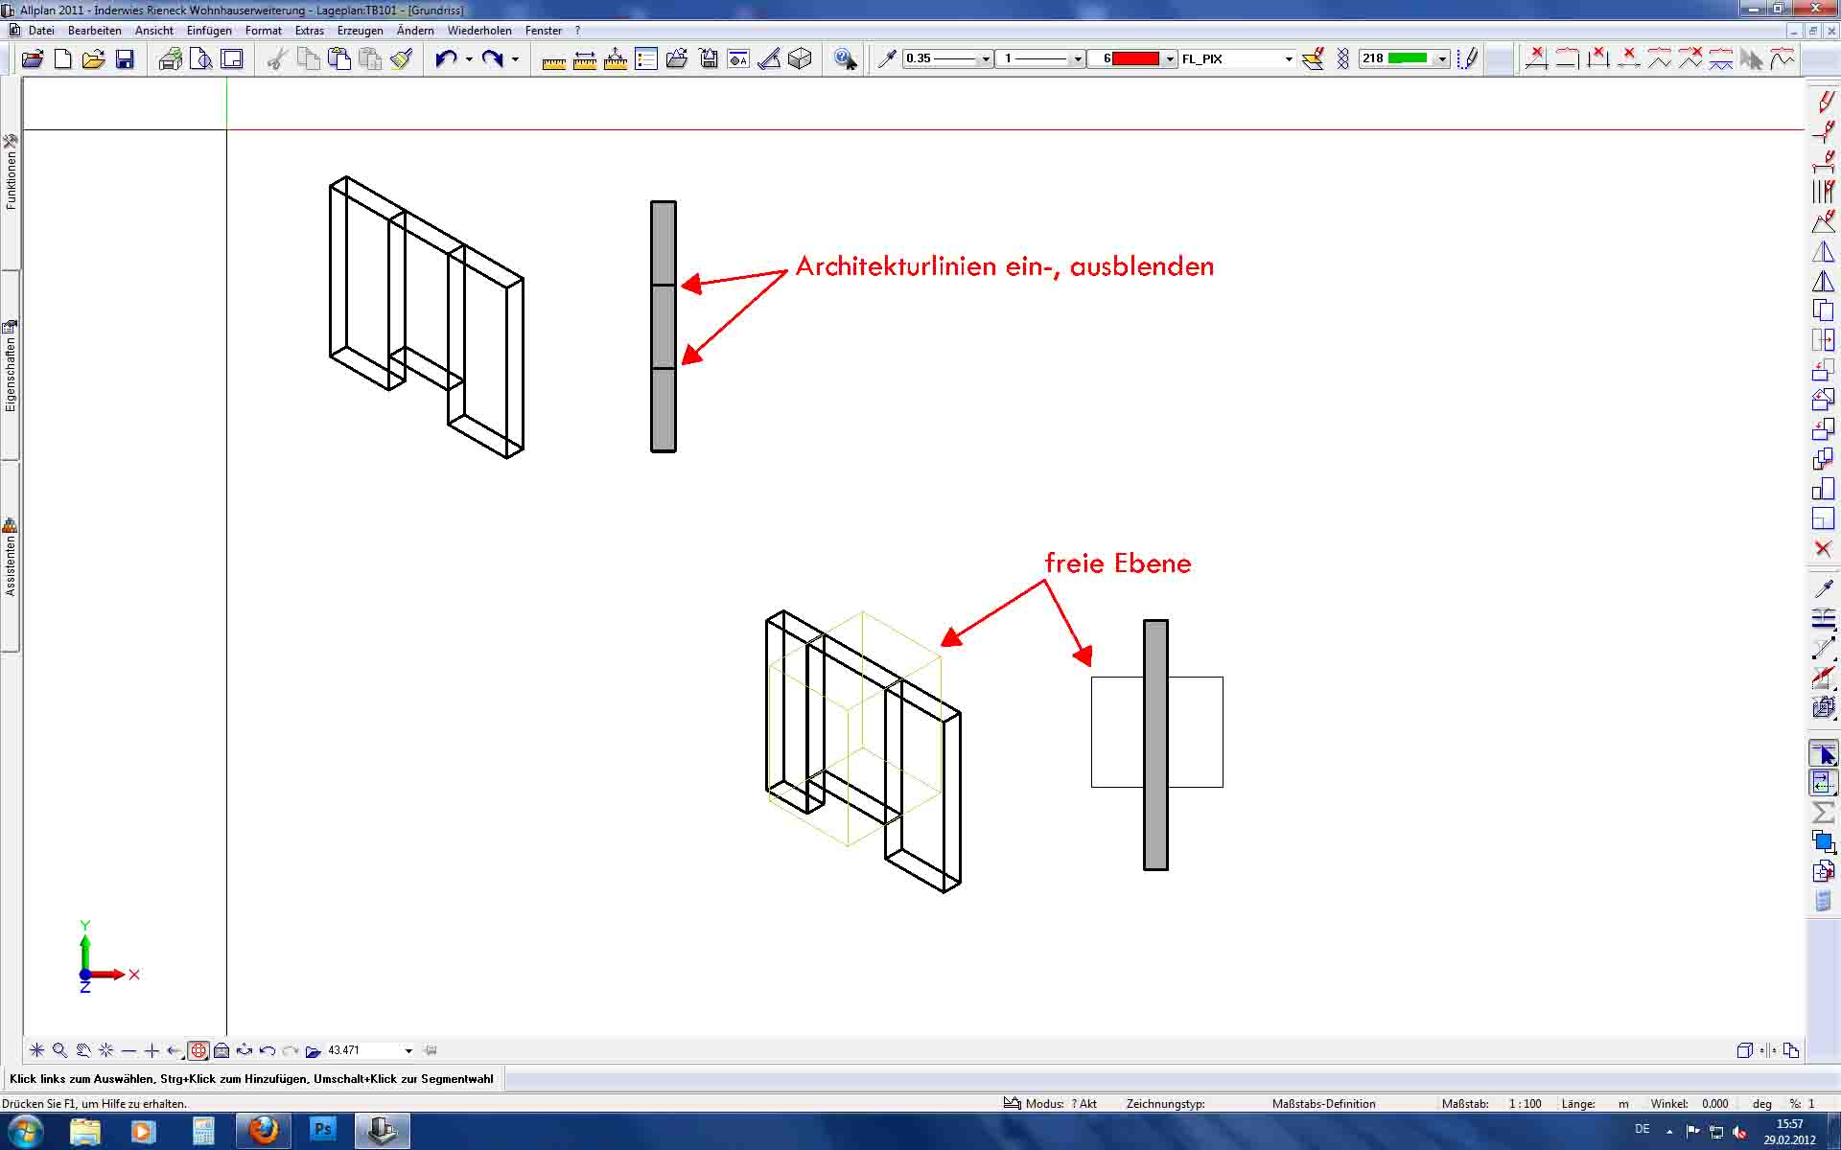Image resolution: width=1841 pixels, height=1150 pixels.
Task: Open the Einfügen menu
Action: (x=209, y=31)
